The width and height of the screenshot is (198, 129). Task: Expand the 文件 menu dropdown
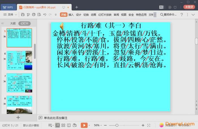click(x=11, y=14)
